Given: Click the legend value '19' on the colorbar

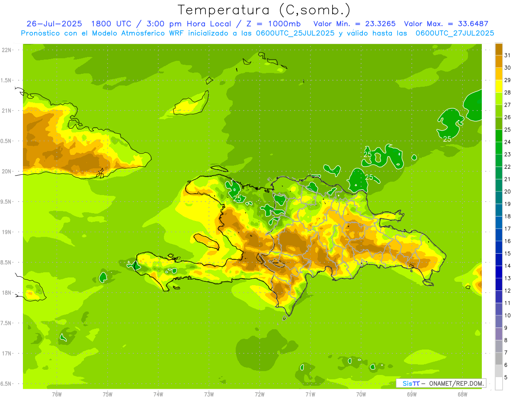Looking at the screenshot, I should click(508, 204).
